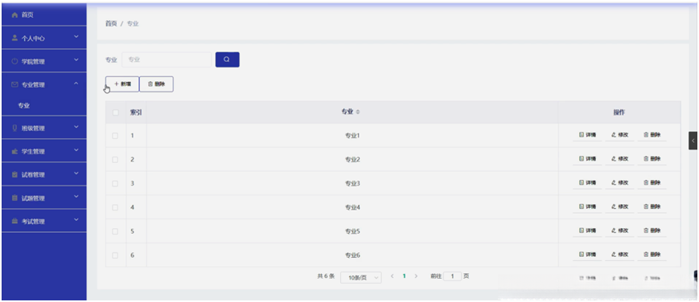Click the 班级管理 sidebar icon

coord(14,128)
